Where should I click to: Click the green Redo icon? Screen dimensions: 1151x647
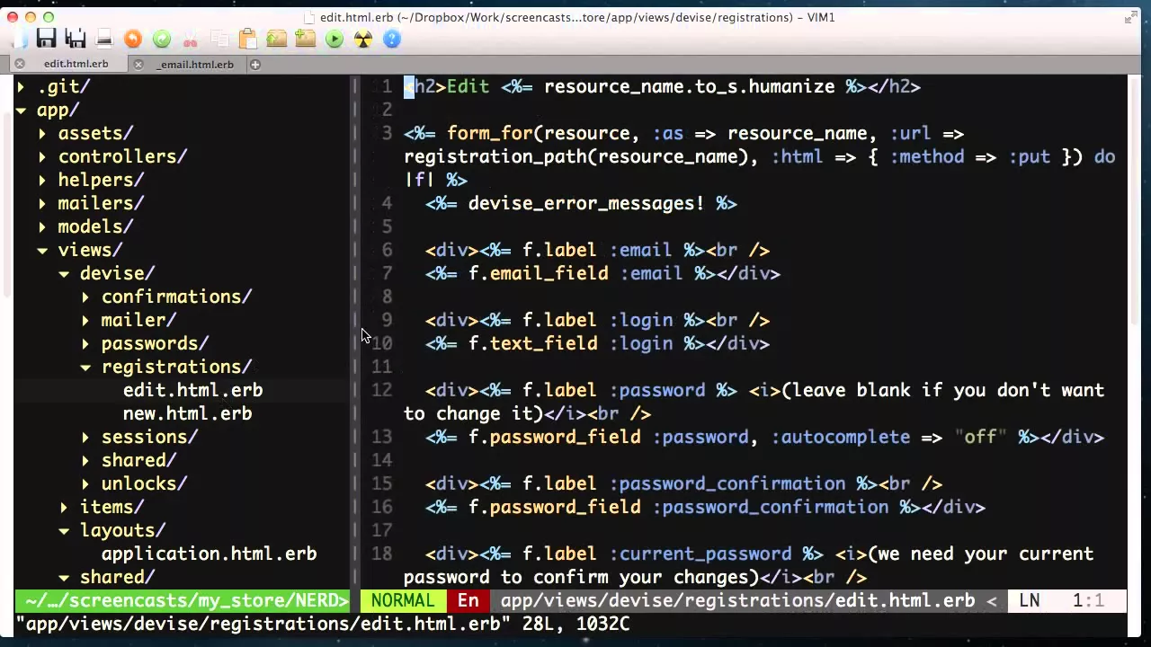click(x=162, y=39)
